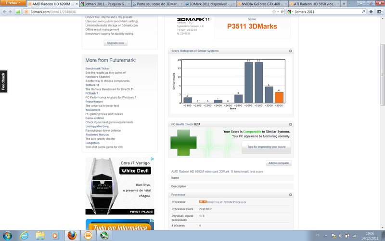The height and width of the screenshot is (241, 385).
Task: Open the Firefox menu button
Action: click(13, 3)
